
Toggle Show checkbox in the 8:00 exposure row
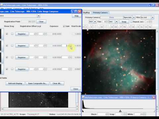point(7,34)
